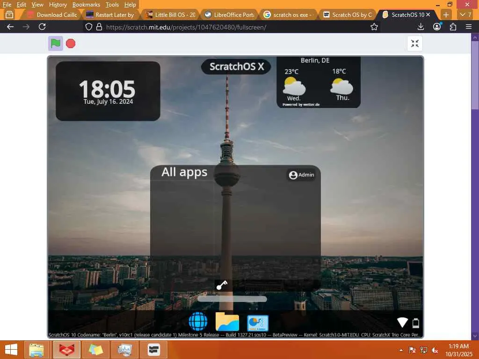479x359 pixels.
Task: Open a new browser tab with plus
Action: point(446,14)
